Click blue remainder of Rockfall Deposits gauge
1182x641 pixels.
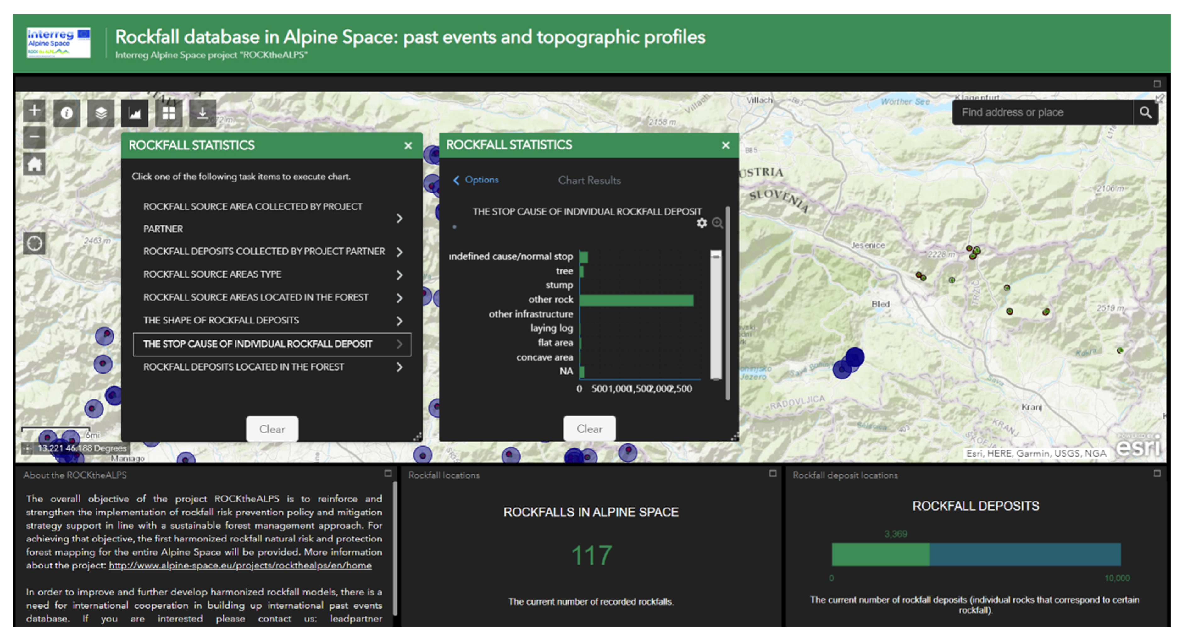click(x=1025, y=554)
